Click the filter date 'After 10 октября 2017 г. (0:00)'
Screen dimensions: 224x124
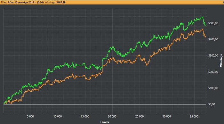click(26, 2)
